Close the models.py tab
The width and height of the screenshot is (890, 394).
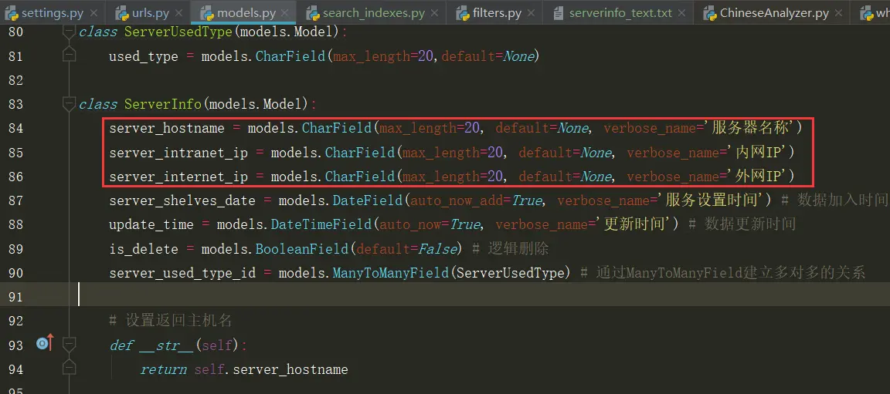point(285,12)
